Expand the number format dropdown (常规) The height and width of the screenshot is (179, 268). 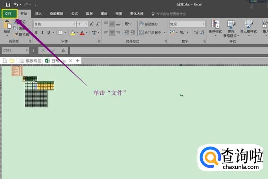(x=187, y=24)
